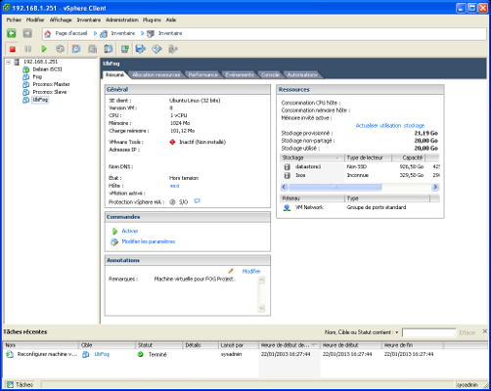Image resolution: width=491 pixels, height=391 pixels.
Task: Click the Effacer filter button
Action: [468, 332]
